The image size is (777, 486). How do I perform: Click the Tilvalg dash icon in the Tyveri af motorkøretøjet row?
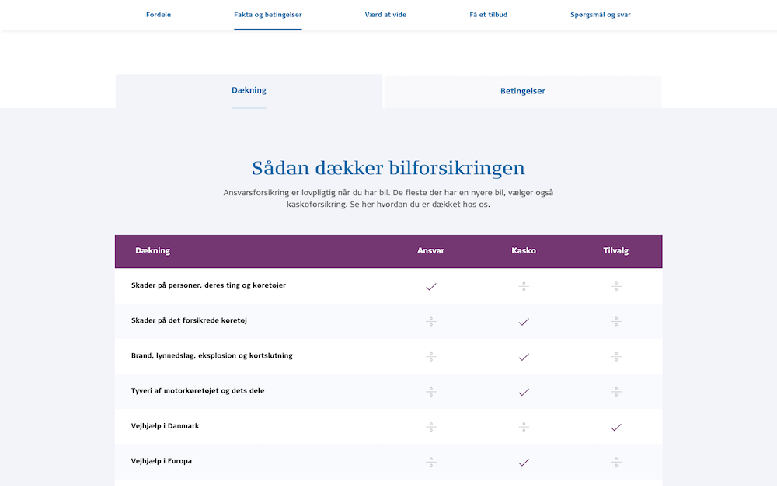[x=616, y=392]
